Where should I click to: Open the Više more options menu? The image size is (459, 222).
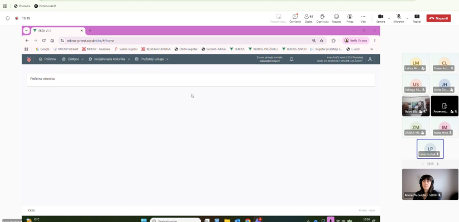(363, 18)
